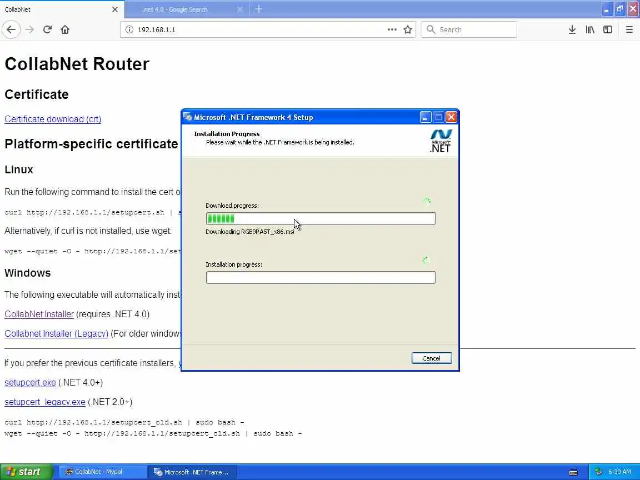The image size is (640, 480).
Task: Open the CollabNet Installer link
Action: [39, 314]
